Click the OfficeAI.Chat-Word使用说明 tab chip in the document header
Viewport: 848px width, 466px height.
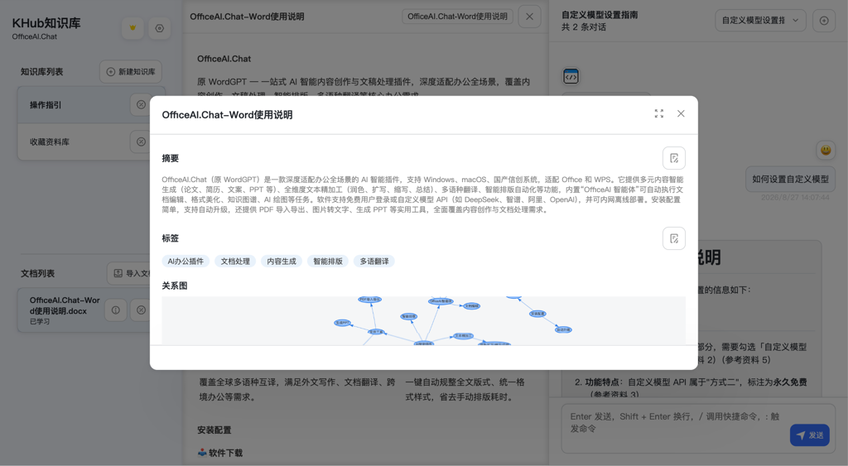(457, 17)
